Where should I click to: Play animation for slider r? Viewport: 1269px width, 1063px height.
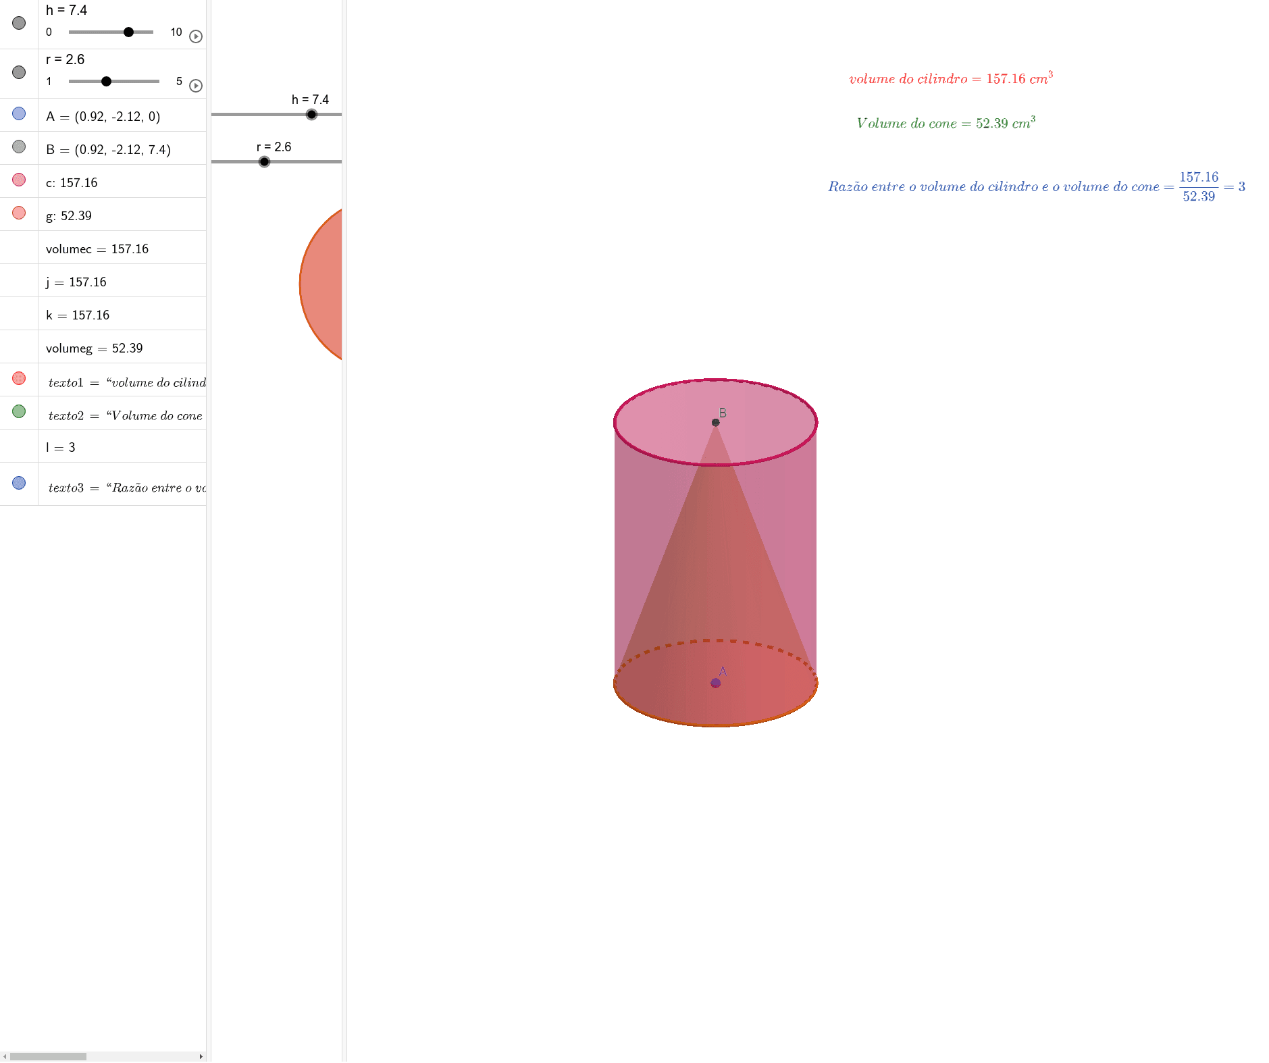click(196, 86)
